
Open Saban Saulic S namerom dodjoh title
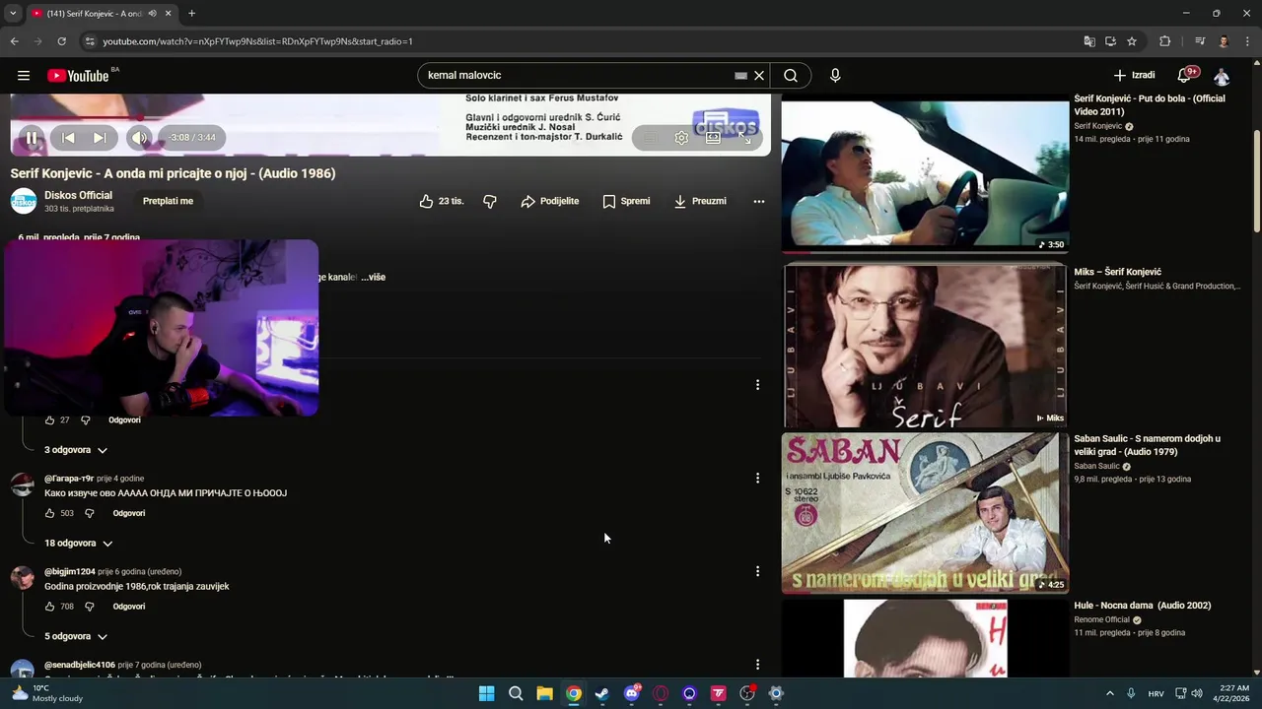click(x=1147, y=445)
